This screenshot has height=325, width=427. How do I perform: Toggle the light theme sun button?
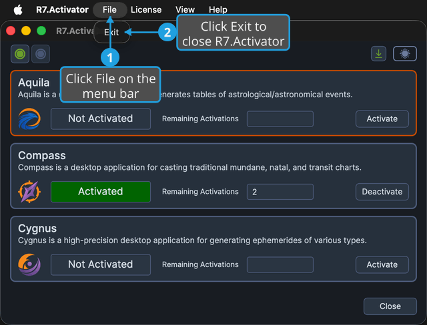point(405,53)
